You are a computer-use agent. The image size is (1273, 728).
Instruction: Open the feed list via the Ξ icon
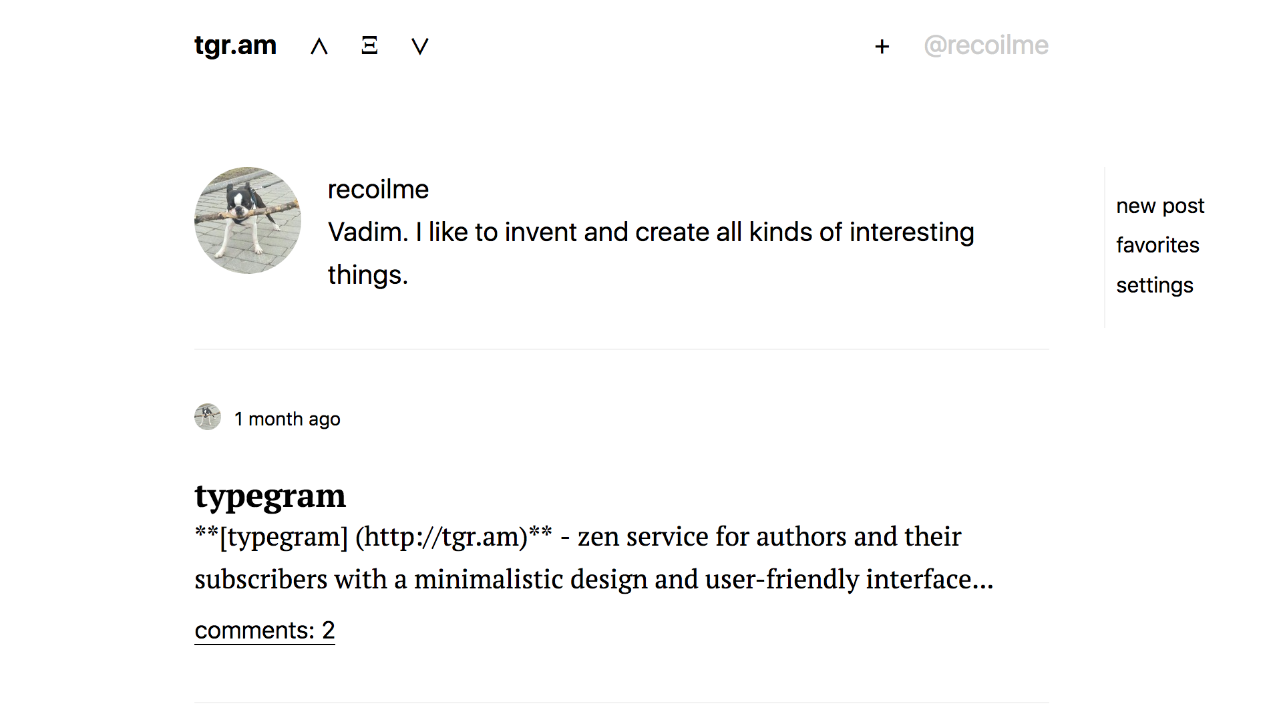[369, 47]
